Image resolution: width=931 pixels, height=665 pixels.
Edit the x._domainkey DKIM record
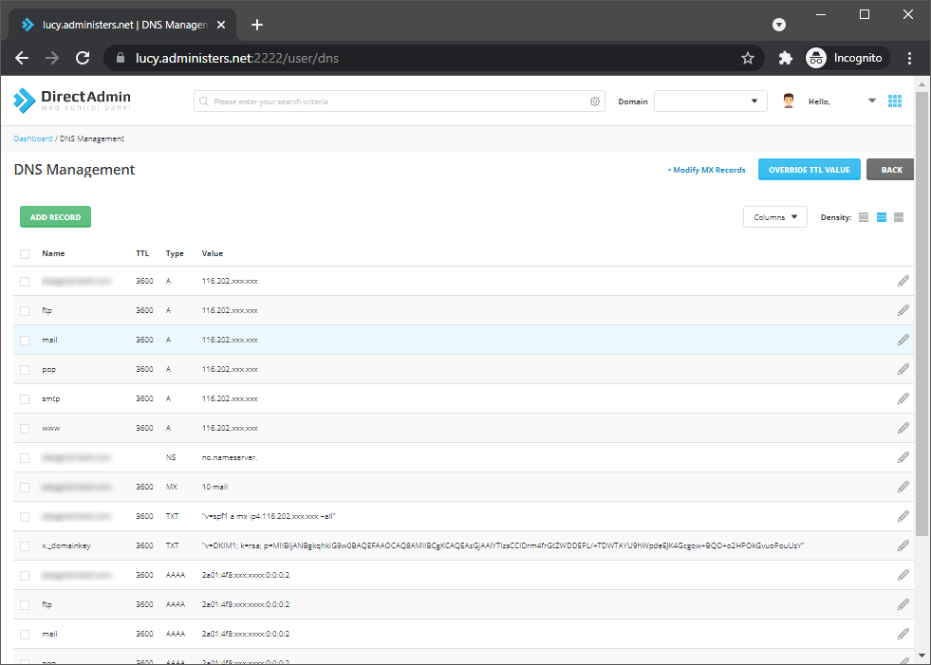point(903,545)
